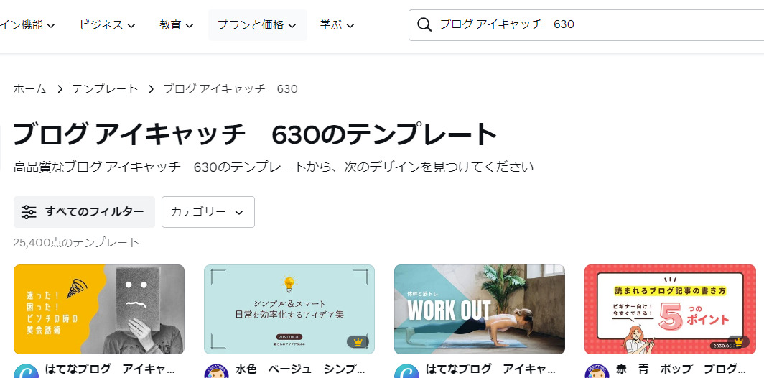The image size is (764, 378).
Task: Open the 5つのポイント red template thumbnail
Action: pyautogui.click(x=670, y=309)
